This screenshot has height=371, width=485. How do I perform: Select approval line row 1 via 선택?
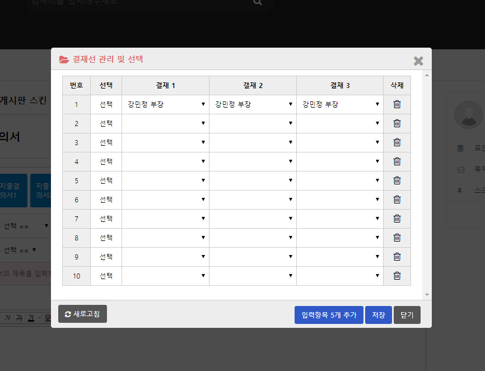(x=106, y=104)
